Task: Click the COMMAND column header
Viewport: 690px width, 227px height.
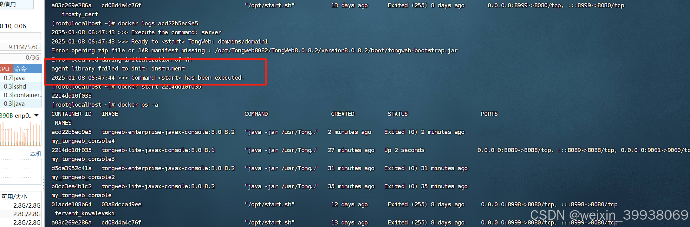Action: (256, 114)
